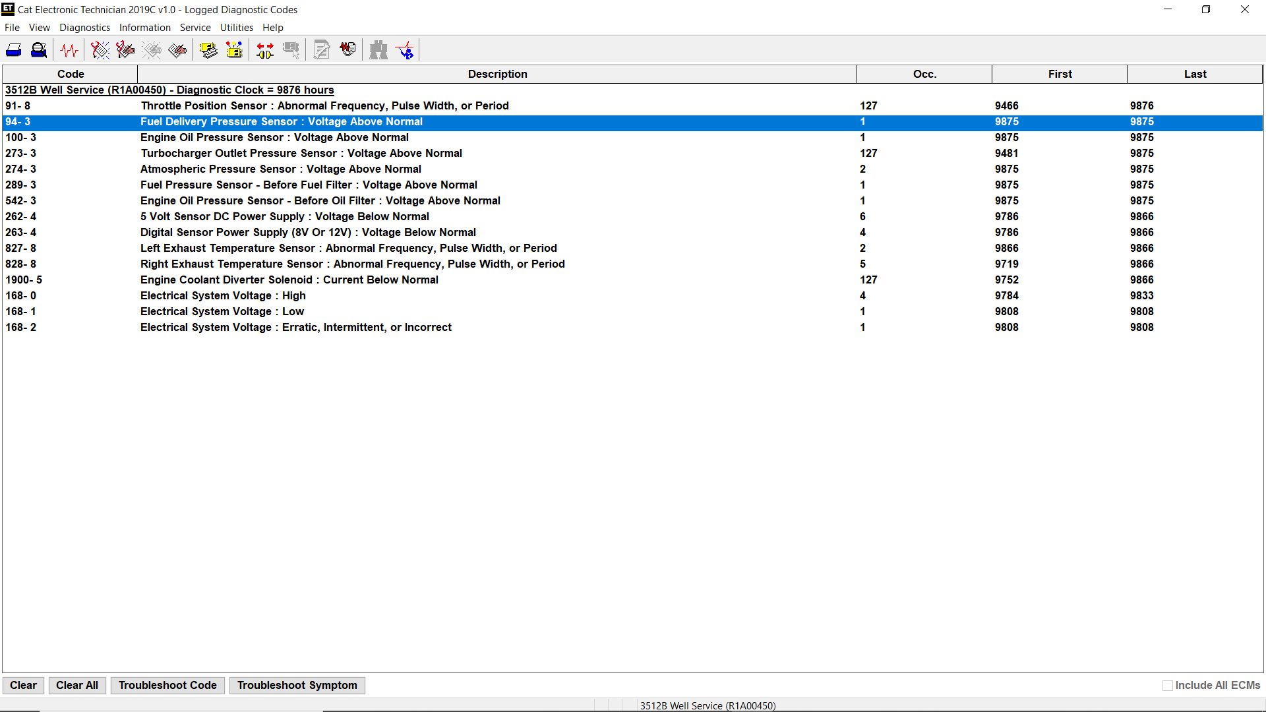Open Print Preview from the toolbar
The width and height of the screenshot is (1266, 712).
click(38, 49)
